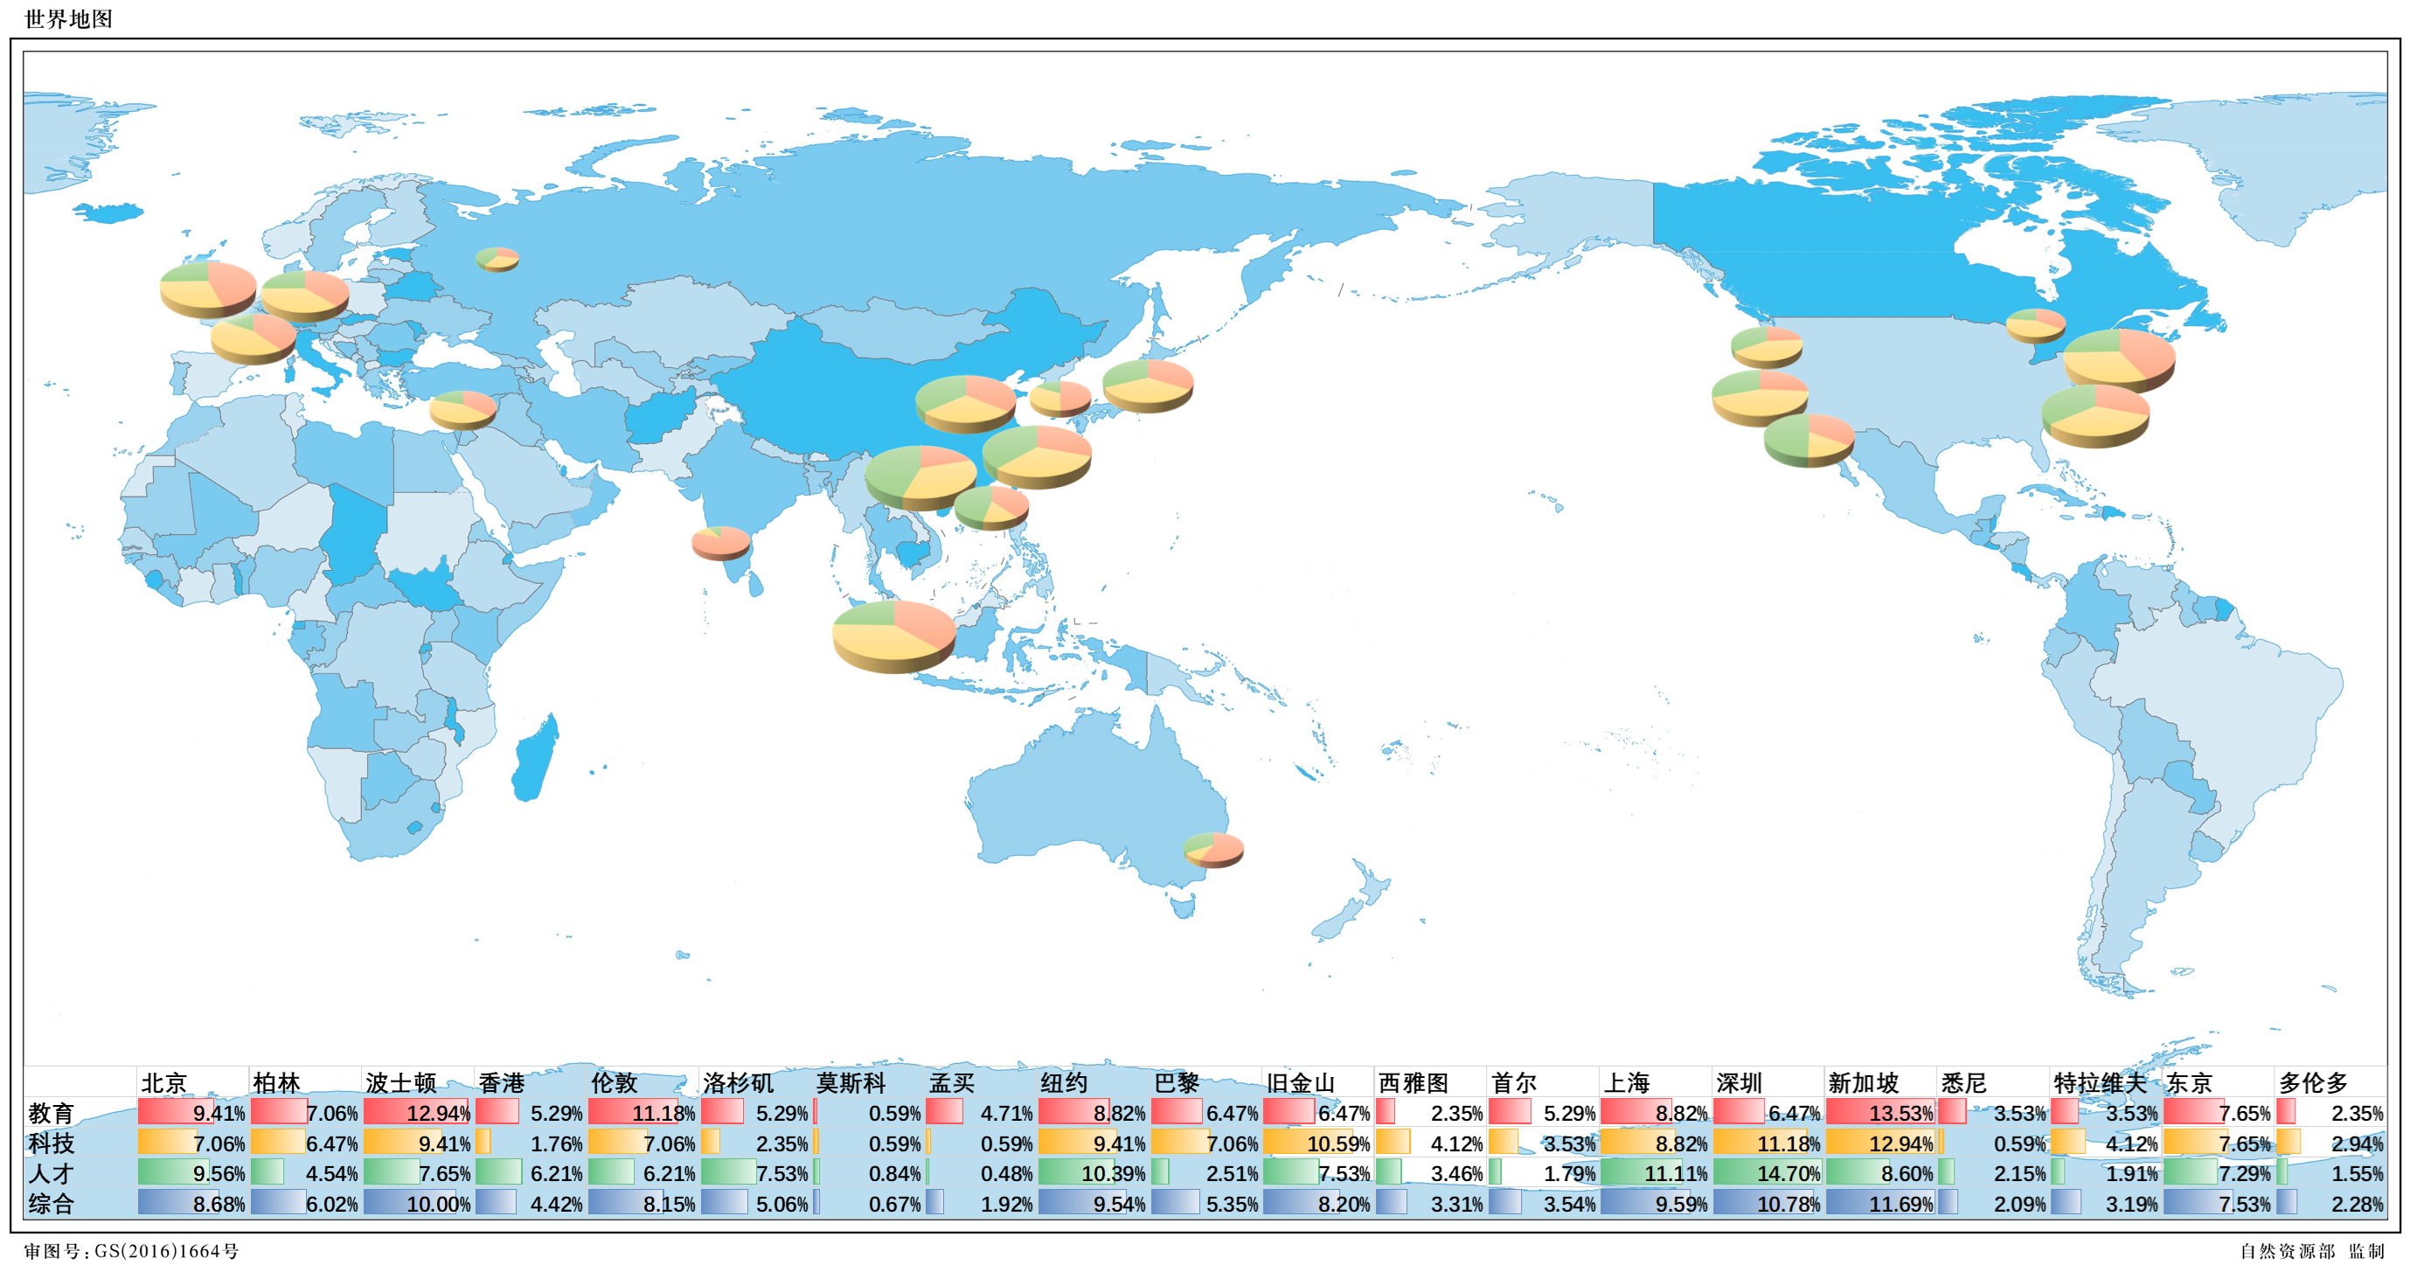Click the 综合 row label
Viewport: 2410px width, 1265px height.
[x=52, y=1203]
